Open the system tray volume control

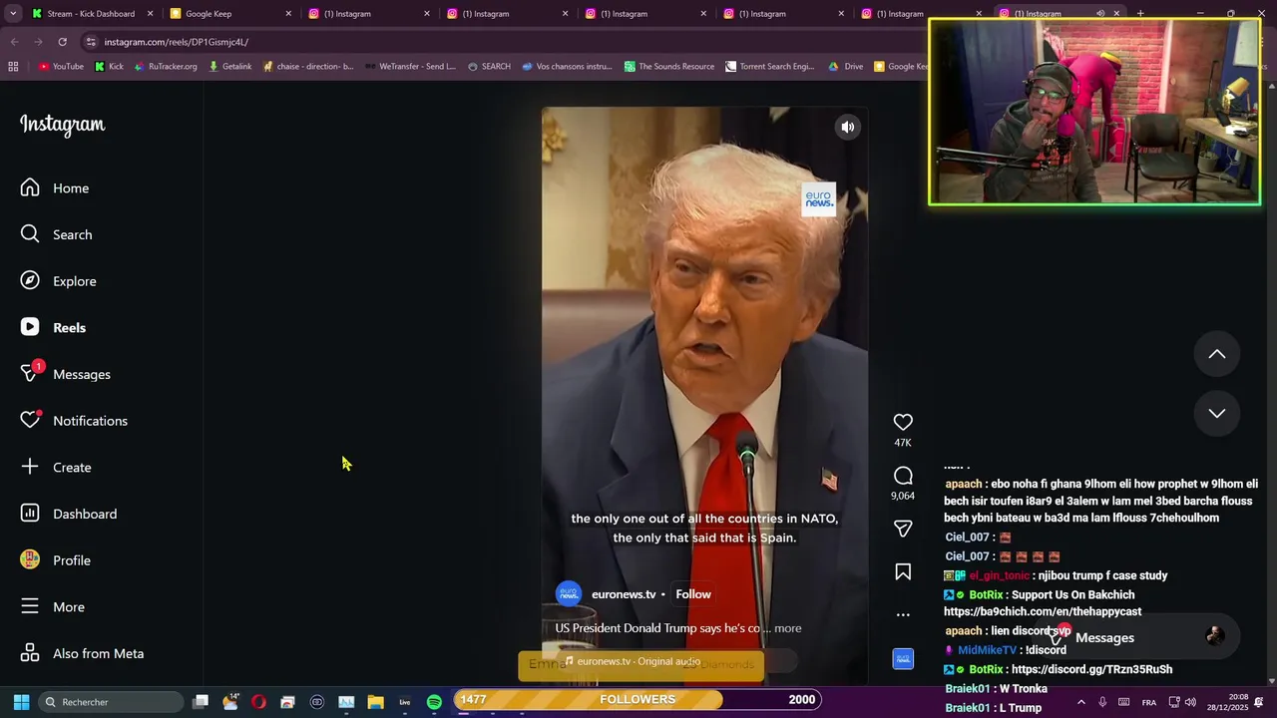(1190, 702)
